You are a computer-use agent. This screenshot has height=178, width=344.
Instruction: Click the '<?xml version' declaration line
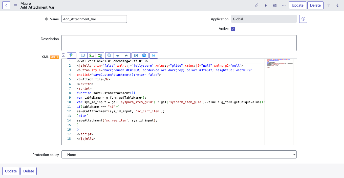tap(113, 61)
